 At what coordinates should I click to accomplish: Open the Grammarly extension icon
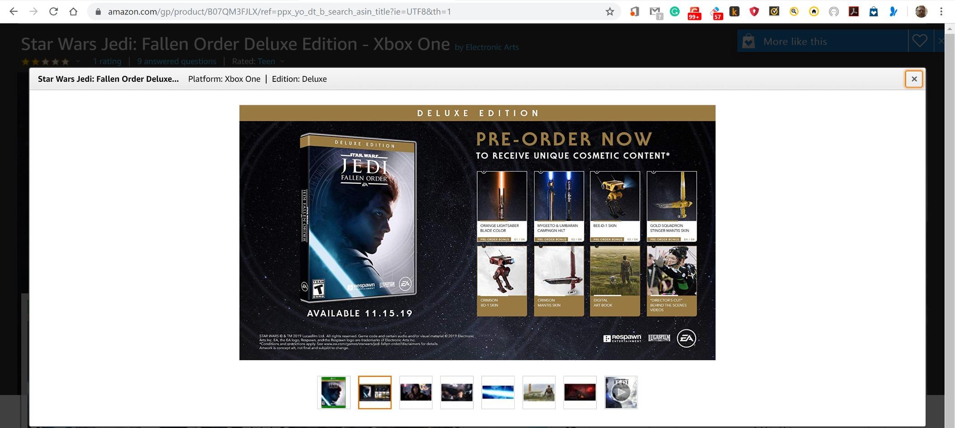[674, 12]
